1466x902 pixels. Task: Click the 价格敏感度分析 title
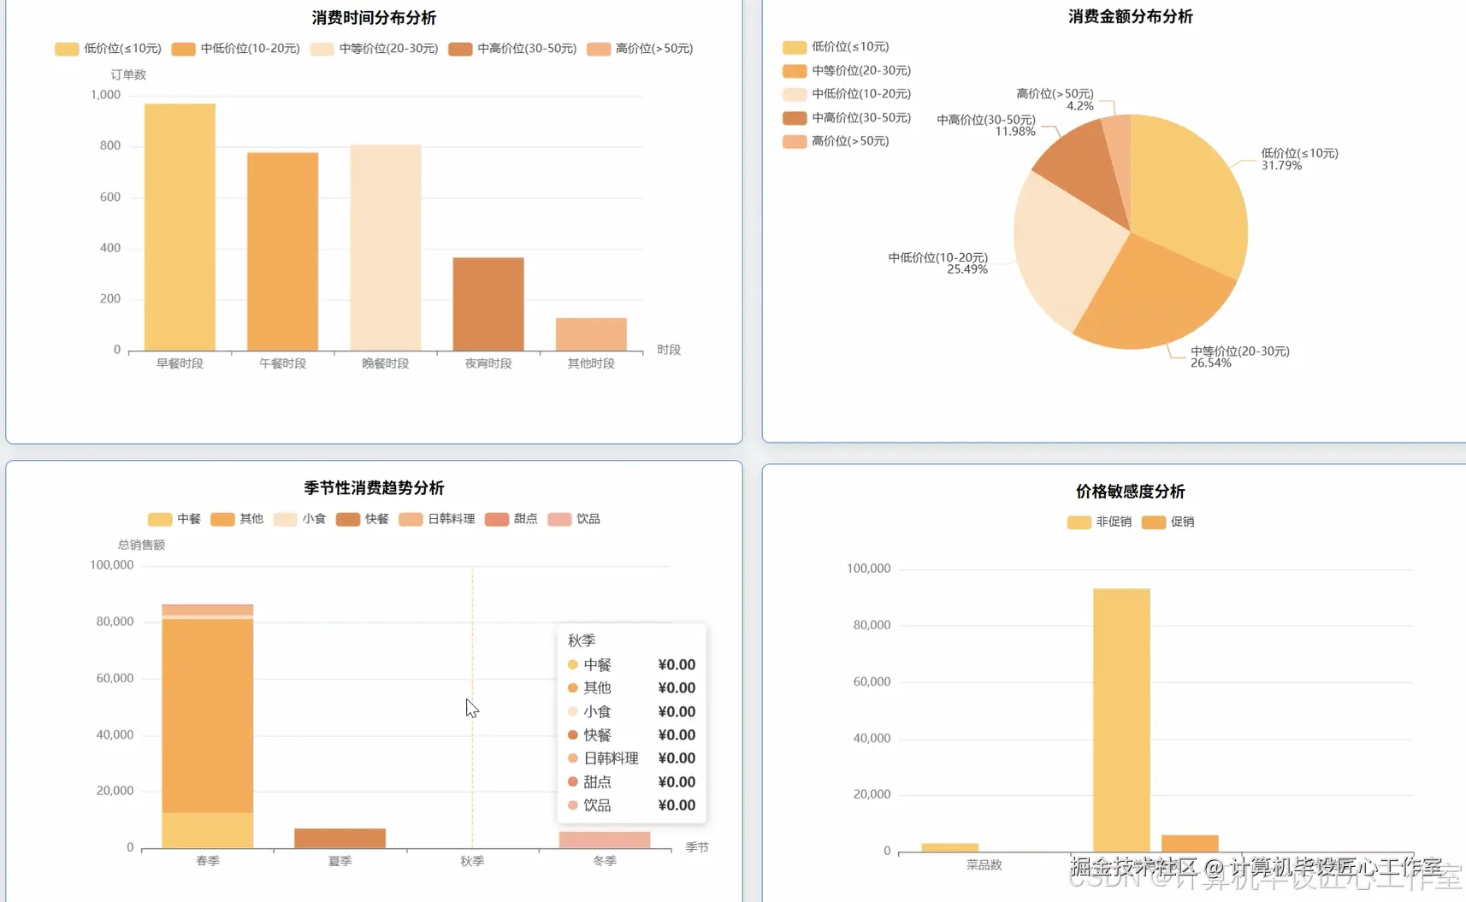[x=1131, y=492]
